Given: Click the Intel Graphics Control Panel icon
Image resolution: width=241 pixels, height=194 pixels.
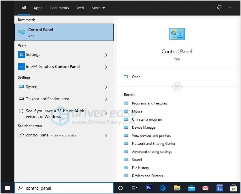Looking at the screenshot, I should tap(21, 67).
